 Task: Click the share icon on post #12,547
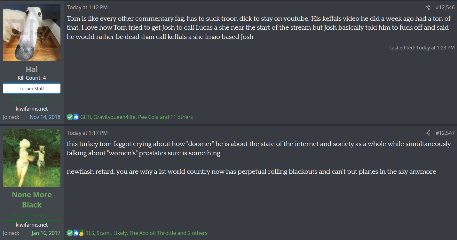pos(428,133)
